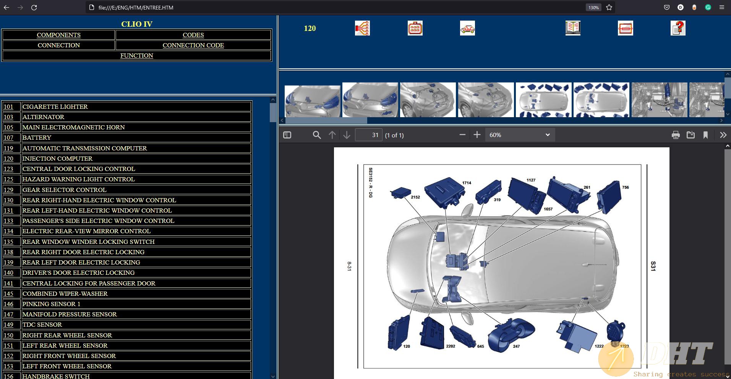
Task: Open the Grammarly extension icon
Action: 708,7
